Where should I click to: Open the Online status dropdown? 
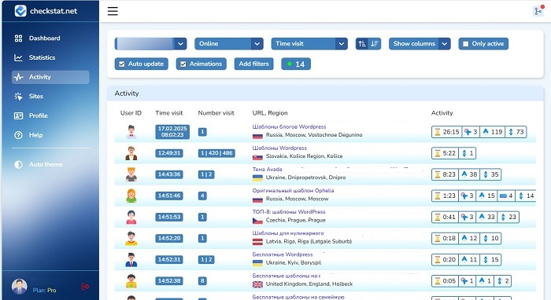click(229, 44)
